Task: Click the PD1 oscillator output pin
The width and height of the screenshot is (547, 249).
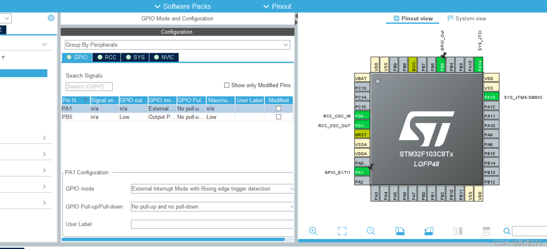Action: pyautogui.click(x=362, y=125)
